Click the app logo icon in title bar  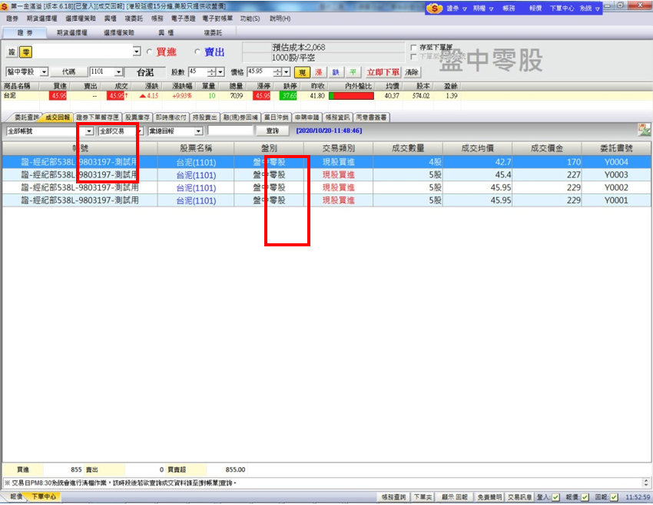(x=5, y=6)
